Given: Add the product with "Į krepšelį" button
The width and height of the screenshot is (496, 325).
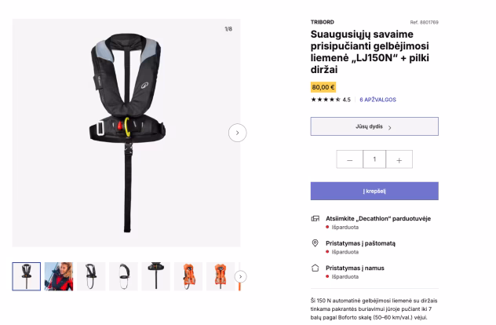Looking at the screenshot, I should [374, 191].
